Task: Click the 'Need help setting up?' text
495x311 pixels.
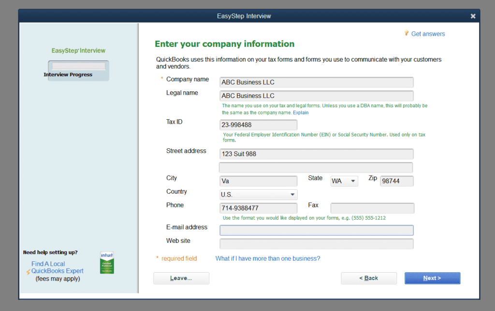Action: point(50,253)
